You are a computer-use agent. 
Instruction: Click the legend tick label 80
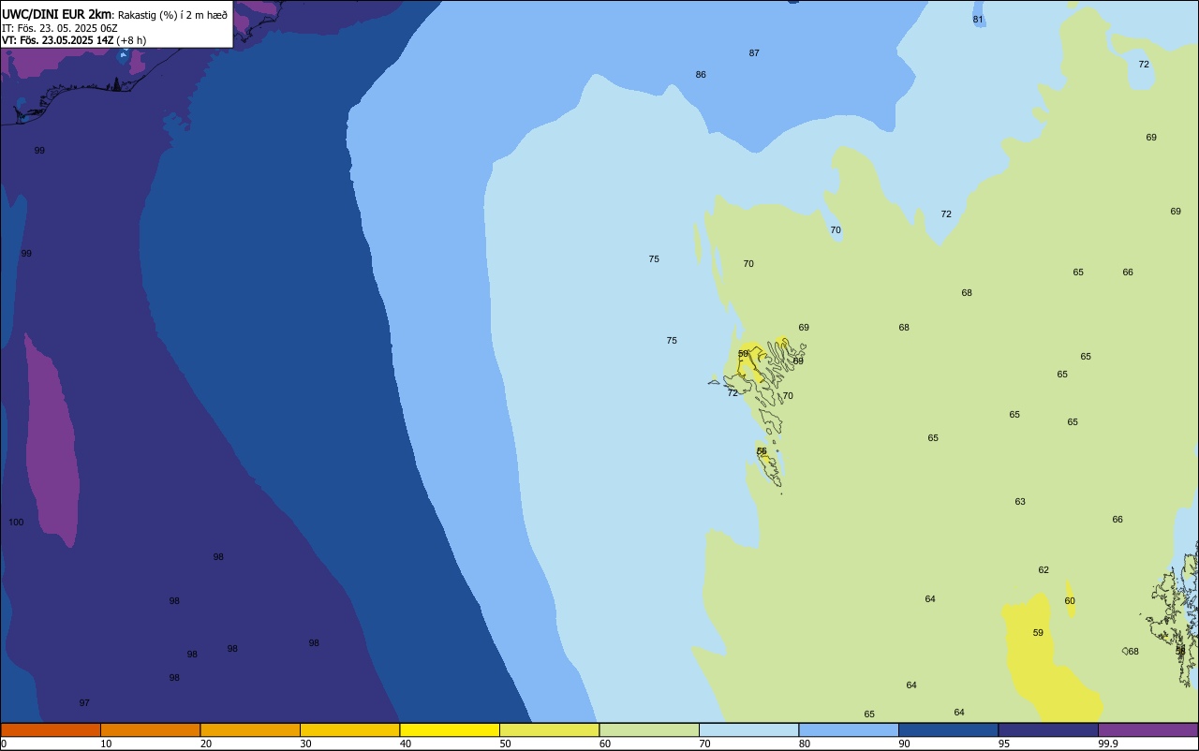tap(805, 744)
